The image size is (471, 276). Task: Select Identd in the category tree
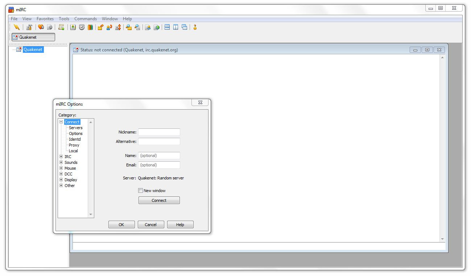pos(75,139)
